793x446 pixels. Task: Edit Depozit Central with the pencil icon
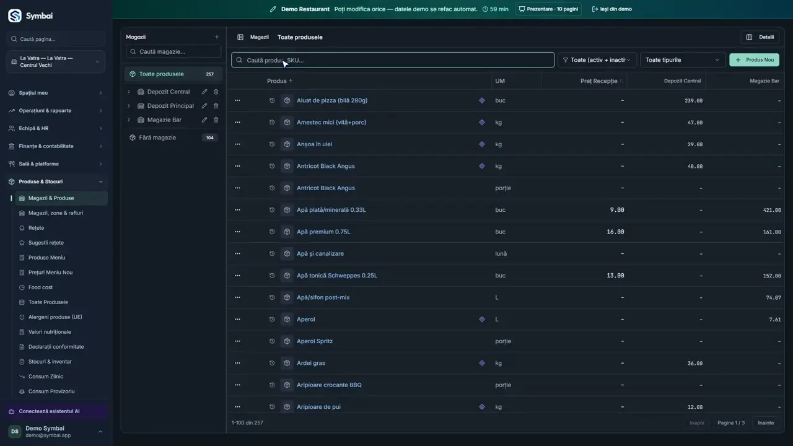pos(204,92)
